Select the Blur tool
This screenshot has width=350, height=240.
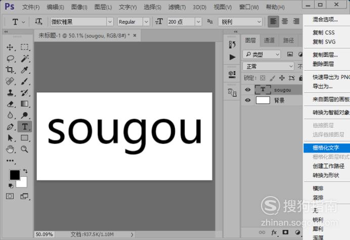coord(10,115)
